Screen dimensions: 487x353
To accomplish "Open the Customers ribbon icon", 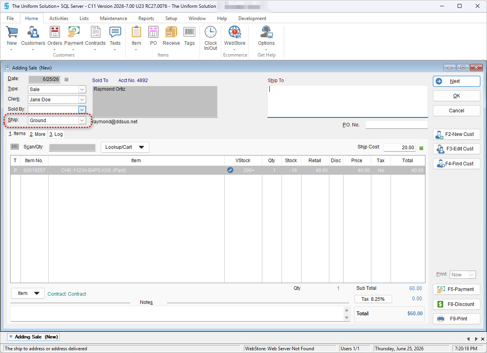I will coord(33,32).
